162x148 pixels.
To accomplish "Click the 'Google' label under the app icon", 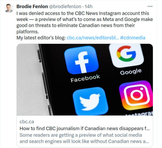I will coord(131,72).
